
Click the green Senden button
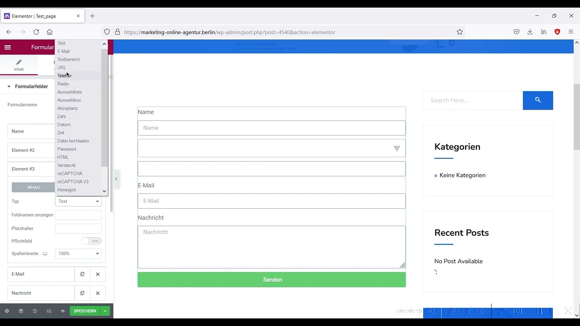271,280
